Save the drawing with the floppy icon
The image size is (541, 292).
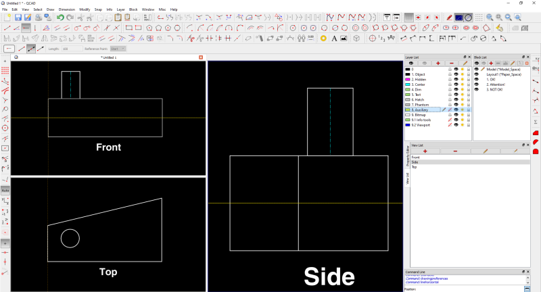coord(18,18)
